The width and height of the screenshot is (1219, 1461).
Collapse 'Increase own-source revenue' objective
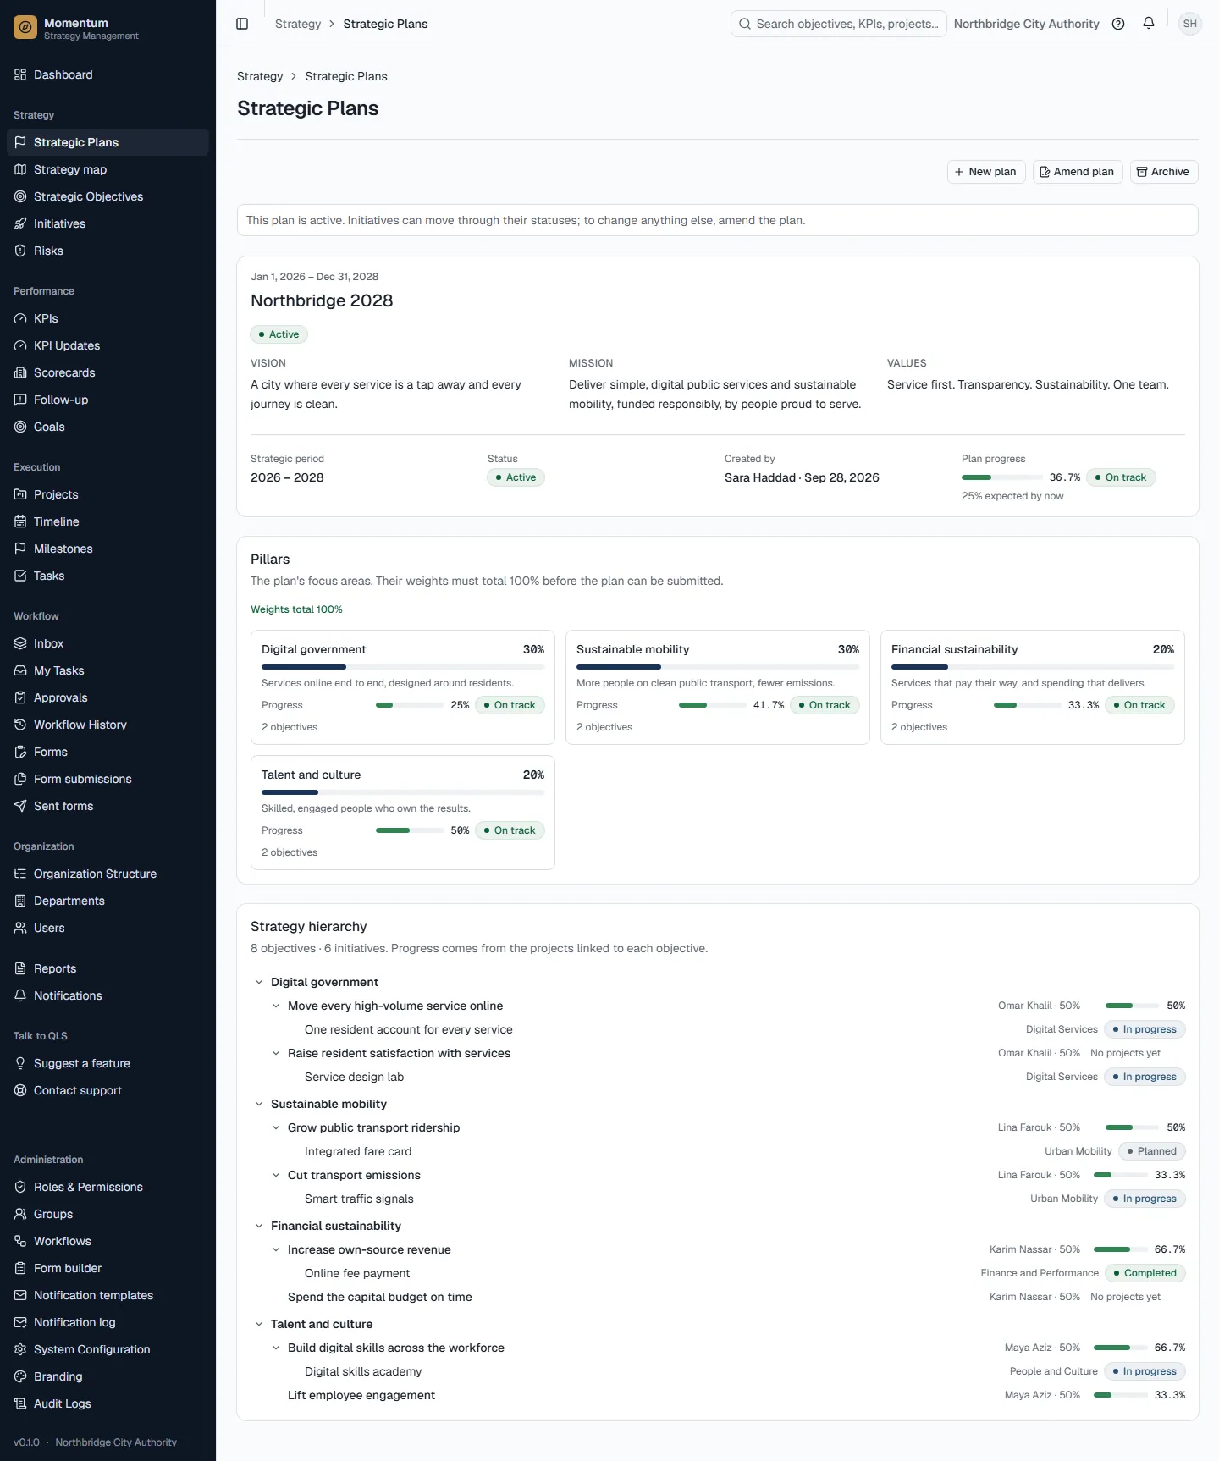[x=276, y=1249]
